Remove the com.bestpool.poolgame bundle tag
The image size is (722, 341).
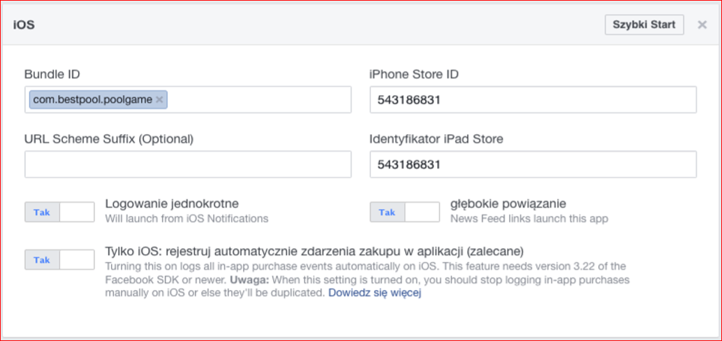tap(160, 100)
